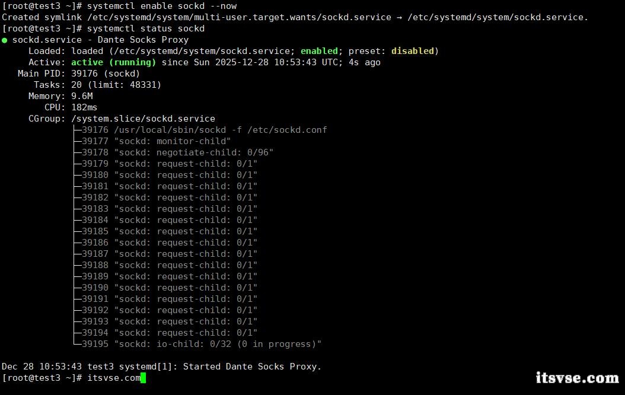Click the CPU value 182ms

pyautogui.click(x=84, y=107)
